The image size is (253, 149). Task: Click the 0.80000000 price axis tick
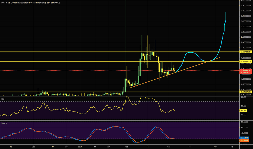click(246, 85)
